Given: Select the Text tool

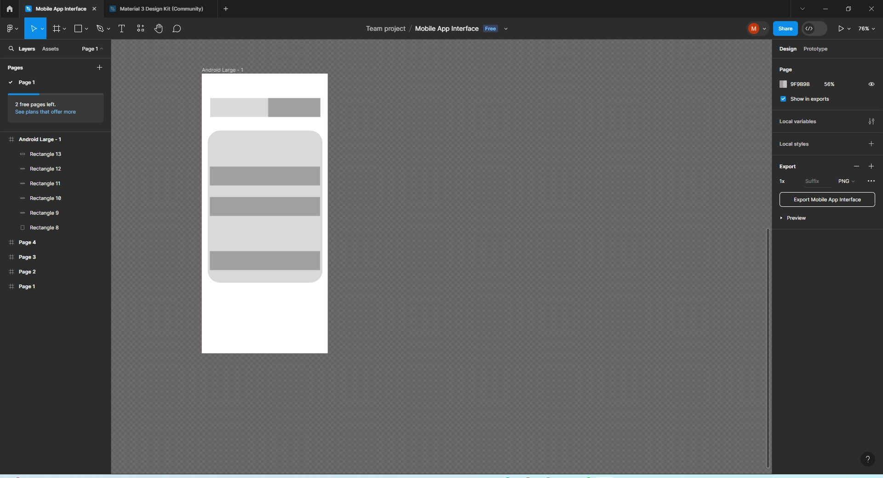Looking at the screenshot, I should tap(122, 28).
